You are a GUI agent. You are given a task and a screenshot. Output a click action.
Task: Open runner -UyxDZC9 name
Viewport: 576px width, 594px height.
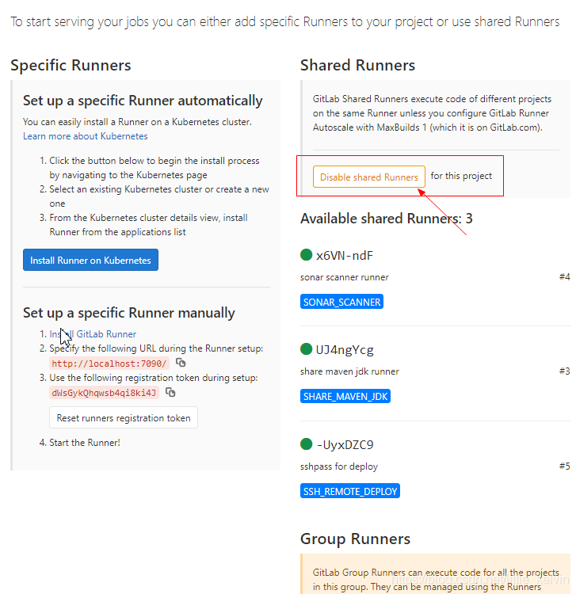pos(345,444)
